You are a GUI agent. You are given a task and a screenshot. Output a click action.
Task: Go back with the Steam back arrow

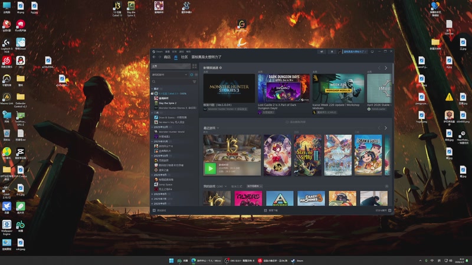pos(154,57)
